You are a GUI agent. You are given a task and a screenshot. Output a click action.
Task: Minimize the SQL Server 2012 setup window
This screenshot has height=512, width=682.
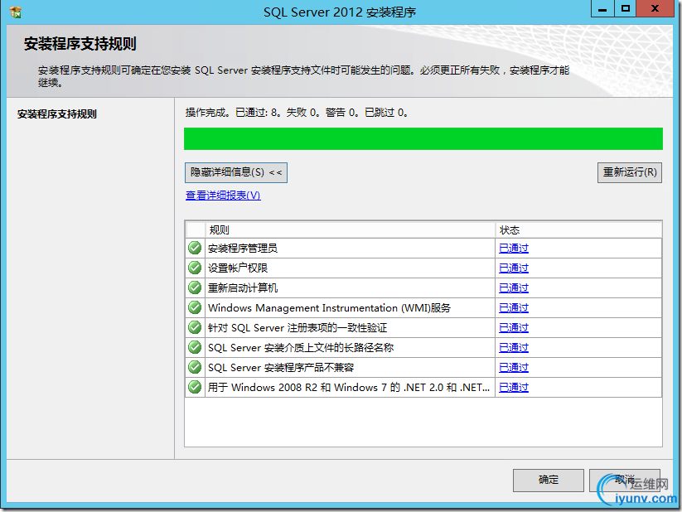click(602, 9)
